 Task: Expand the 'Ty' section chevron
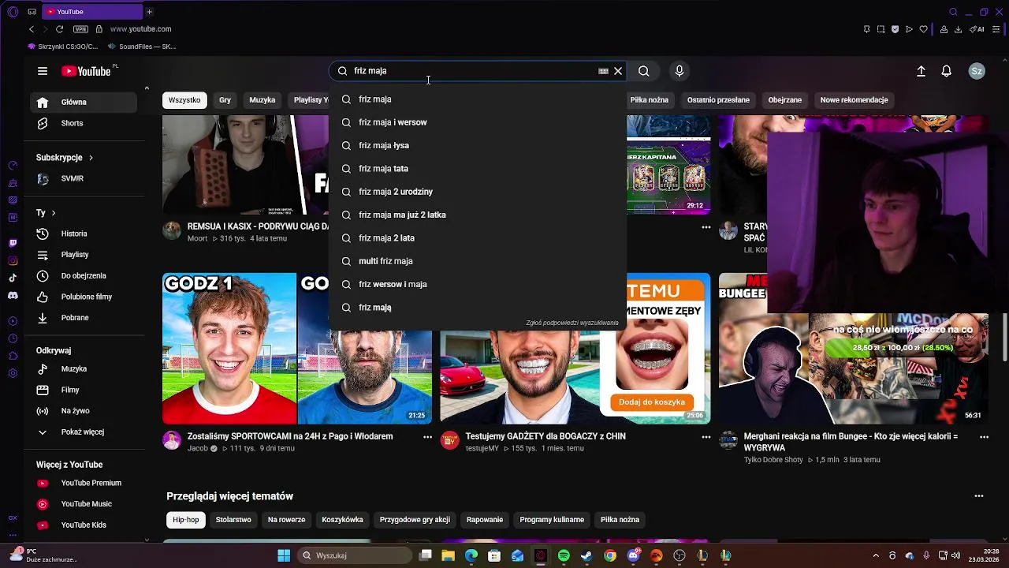point(54,213)
